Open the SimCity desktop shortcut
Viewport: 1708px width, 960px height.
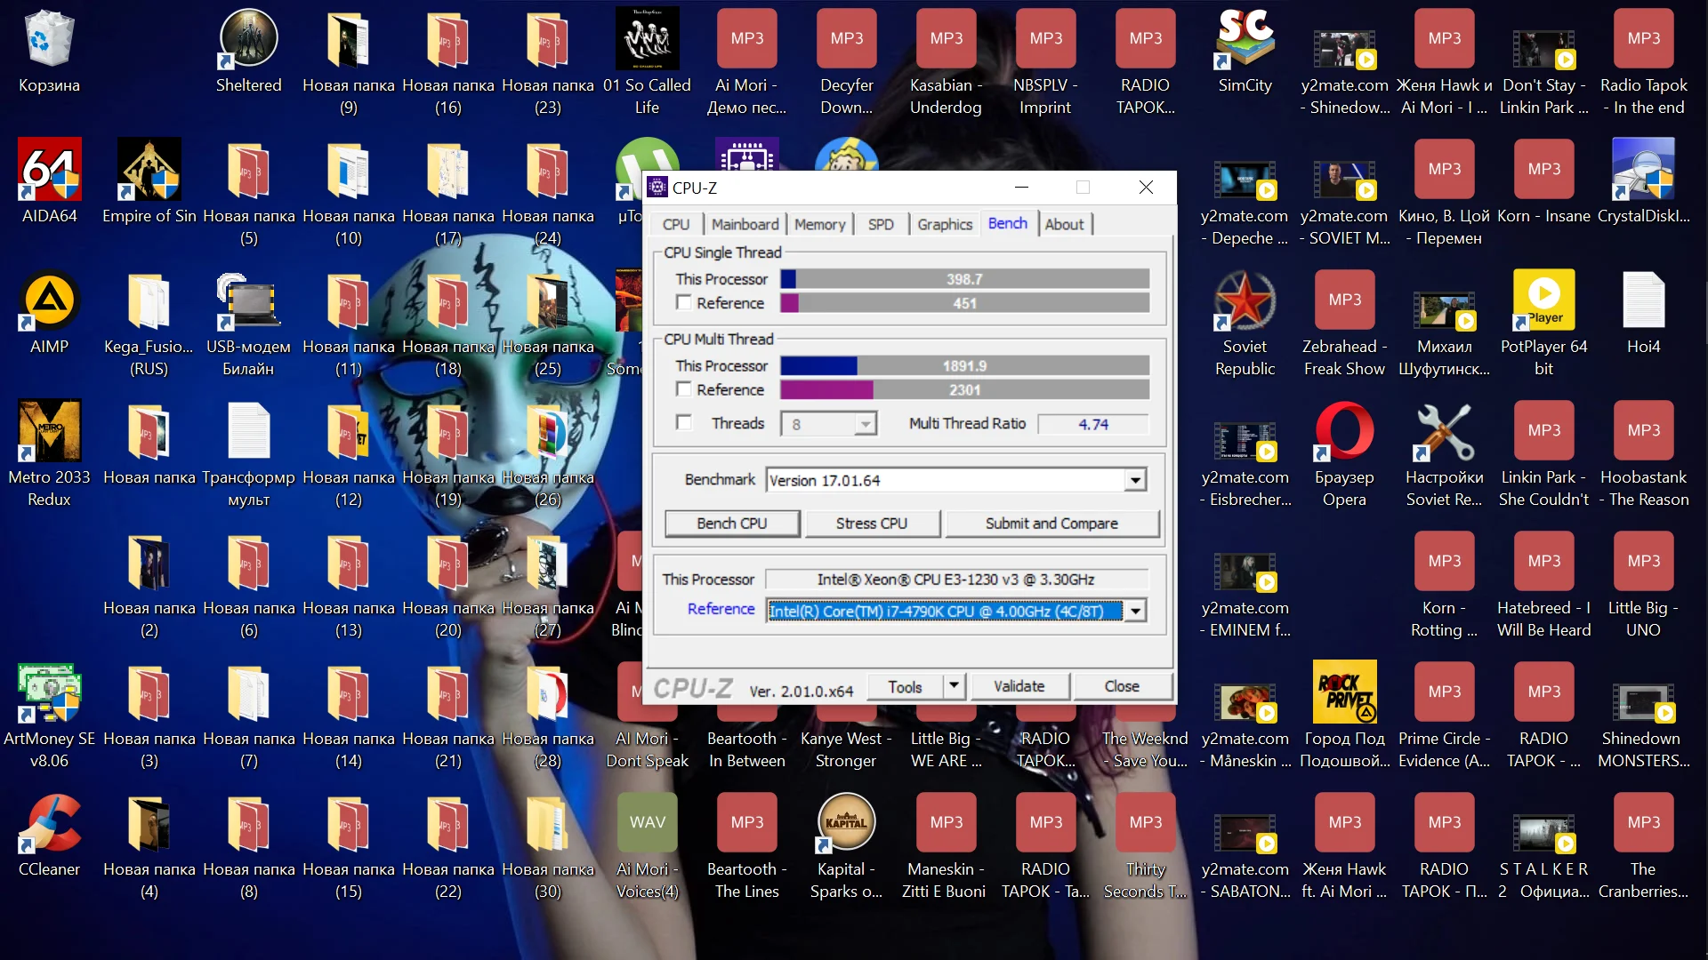[x=1245, y=40]
